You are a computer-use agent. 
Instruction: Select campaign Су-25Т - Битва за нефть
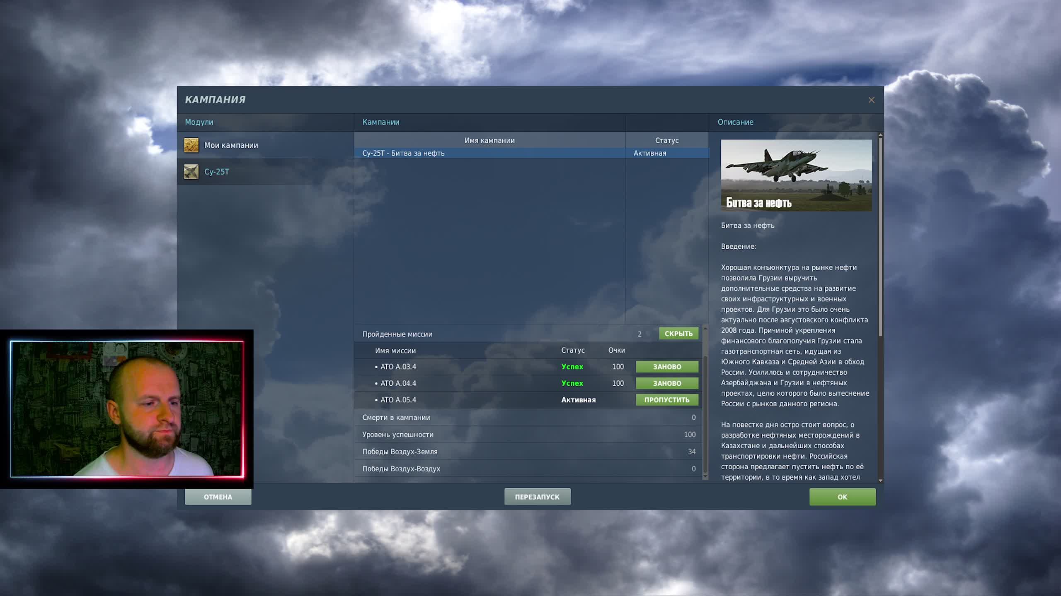click(403, 153)
